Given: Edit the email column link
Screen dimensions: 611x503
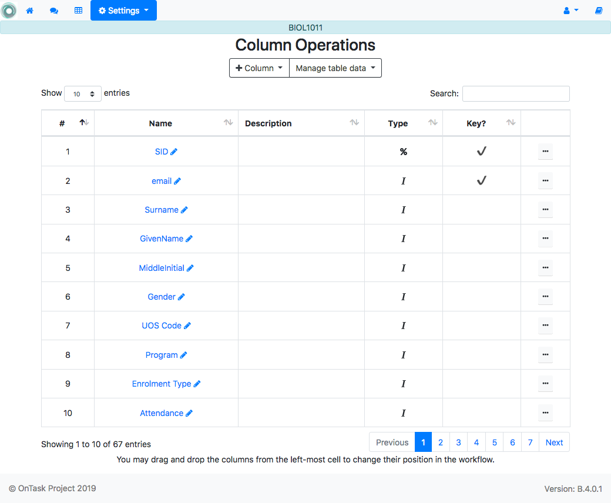Looking at the screenshot, I should (166, 181).
